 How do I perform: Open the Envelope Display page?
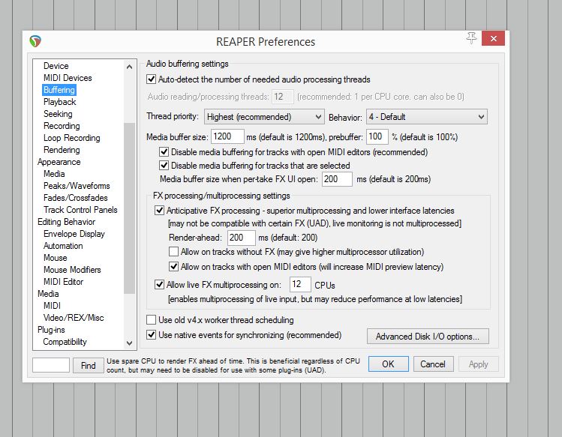click(74, 234)
